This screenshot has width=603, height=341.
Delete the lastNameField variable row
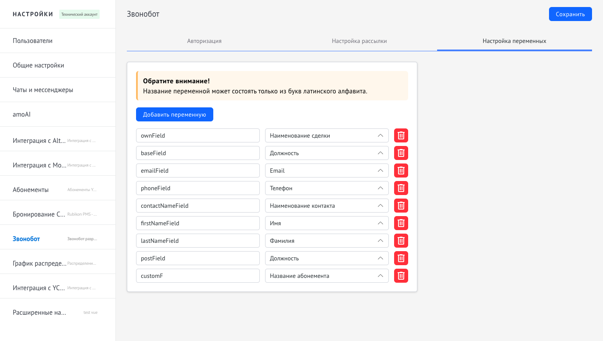(x=401, y=241)
